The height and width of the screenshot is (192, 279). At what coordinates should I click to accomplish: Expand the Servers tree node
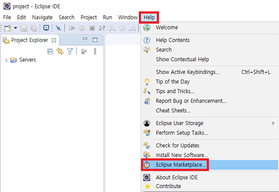click(x=7, y=60)
